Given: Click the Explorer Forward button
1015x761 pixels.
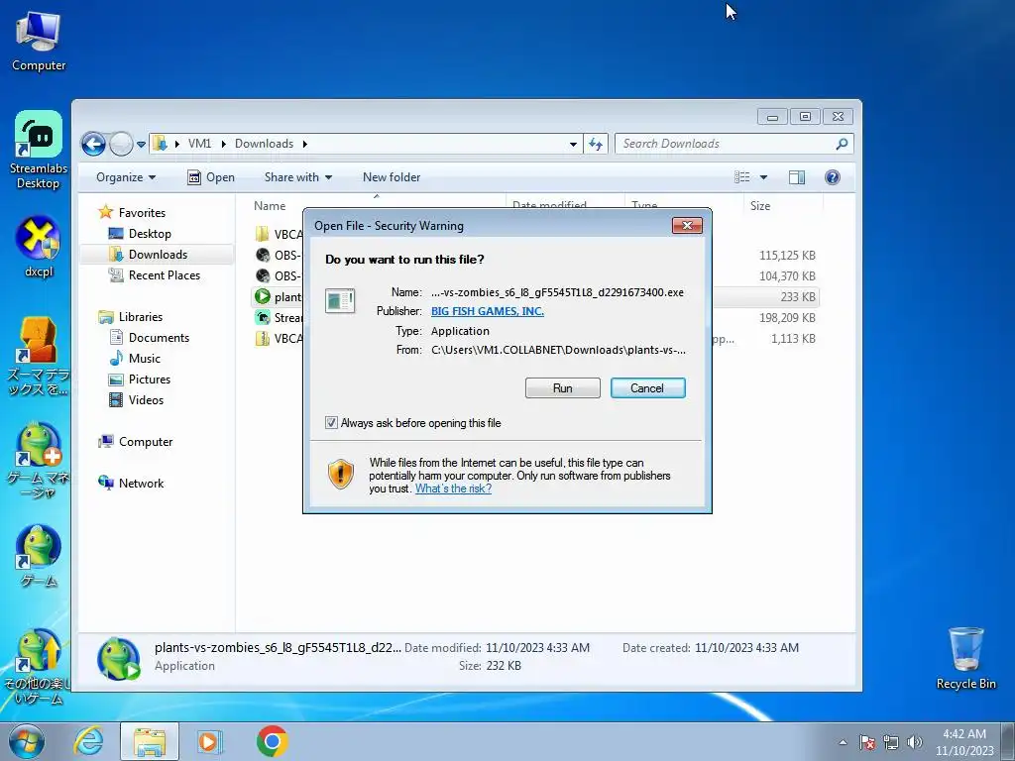Looking at the screenshot, I should pos(121,144).
